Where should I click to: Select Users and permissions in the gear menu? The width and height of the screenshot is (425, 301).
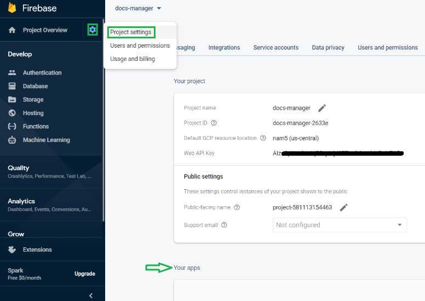pos(140,46)
